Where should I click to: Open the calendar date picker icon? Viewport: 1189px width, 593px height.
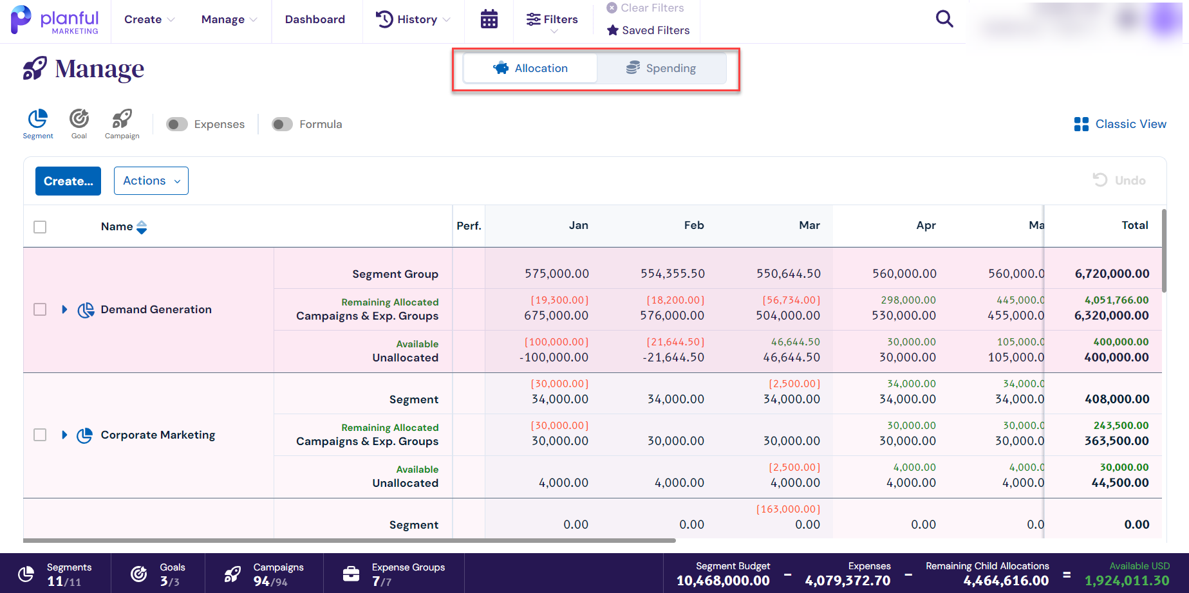pos(489,19)
